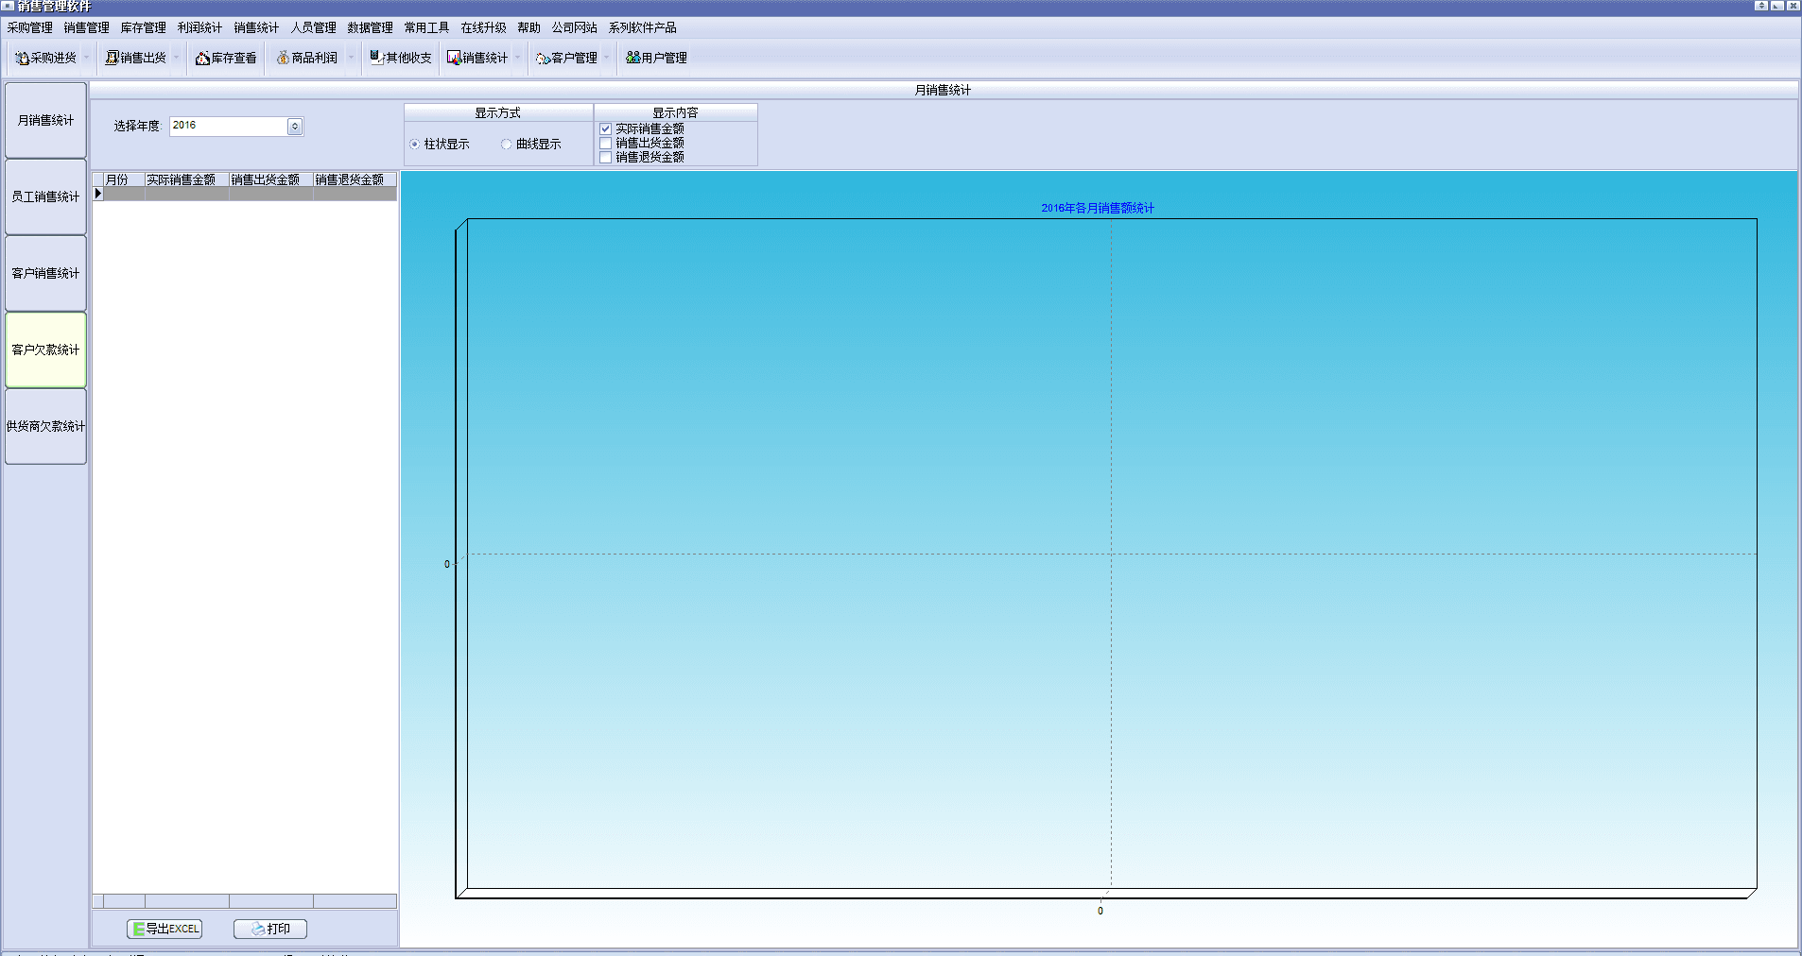Enable the 销售出货金额 checkbox
Screen dimensions: 1802x956
(606, 144)
